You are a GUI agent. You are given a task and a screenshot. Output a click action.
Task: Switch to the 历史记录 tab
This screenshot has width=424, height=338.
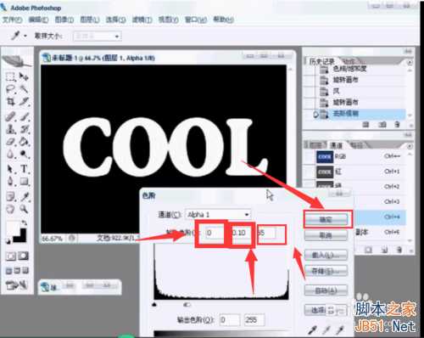[x=322, y=61]
